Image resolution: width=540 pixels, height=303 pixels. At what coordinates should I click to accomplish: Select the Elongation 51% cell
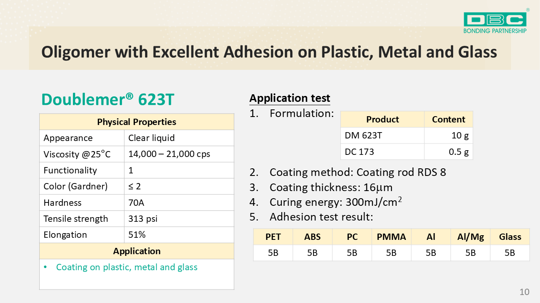pyautogui.click(x=137, y=235)
